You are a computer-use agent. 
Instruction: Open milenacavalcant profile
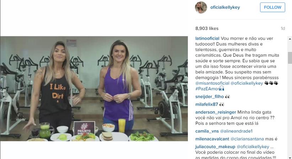[212, 139]
